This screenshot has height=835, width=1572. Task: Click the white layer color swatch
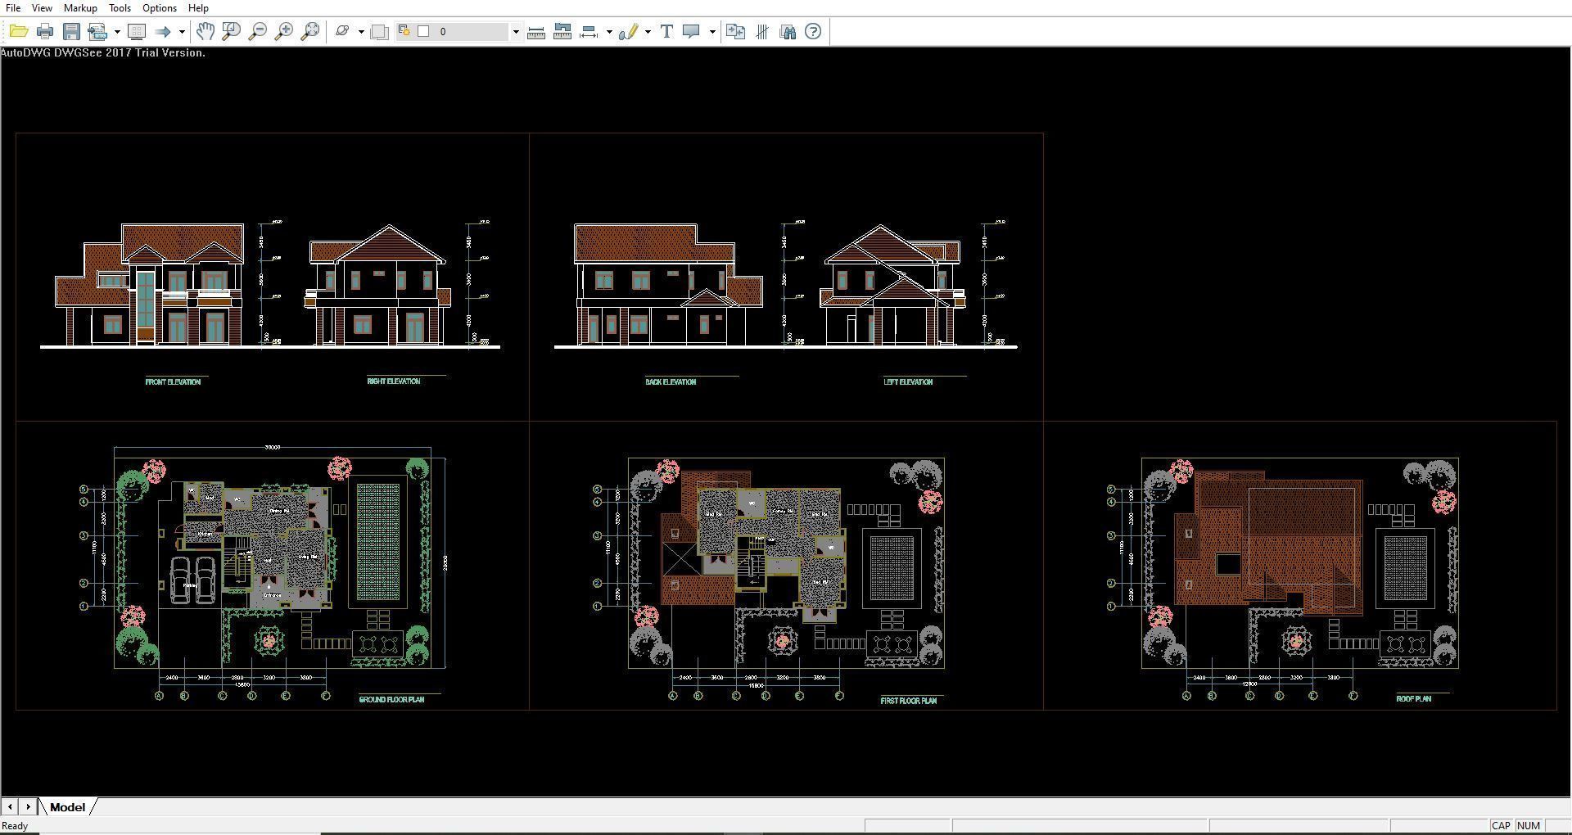point(423,31)
